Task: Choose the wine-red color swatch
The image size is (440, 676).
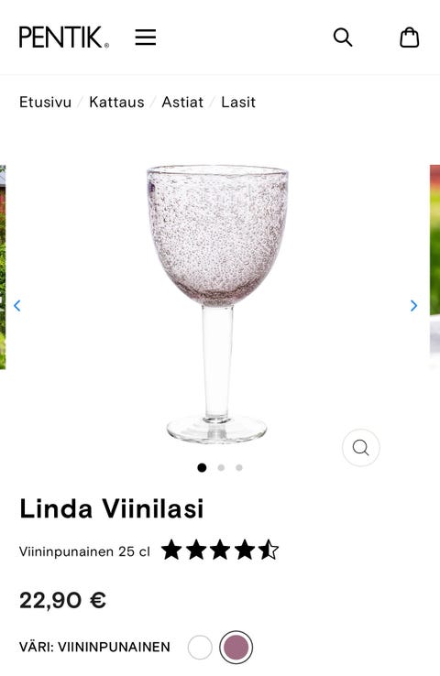Action: [x=236, y=647]
